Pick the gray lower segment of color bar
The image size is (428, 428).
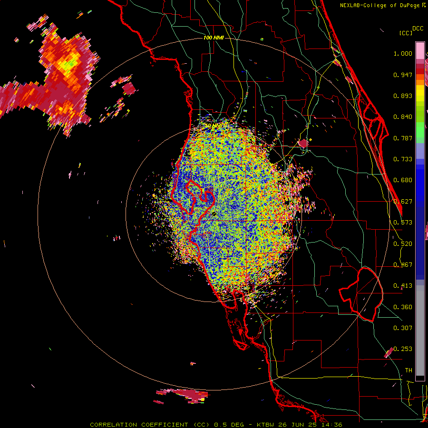point(420,331)
